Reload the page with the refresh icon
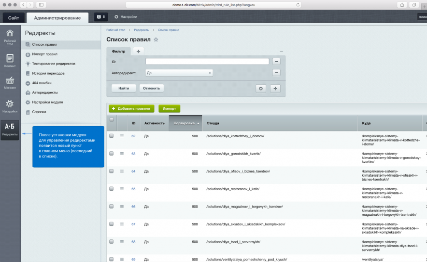 coord(298,5)
